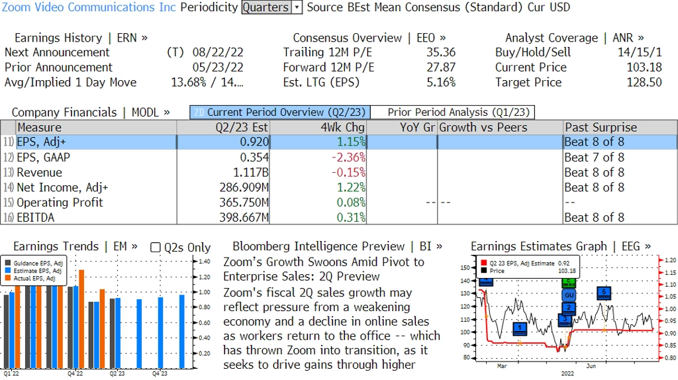The image size is (678, 380).
Task: Open Consensus Overview EEO link
Action: 369,38
